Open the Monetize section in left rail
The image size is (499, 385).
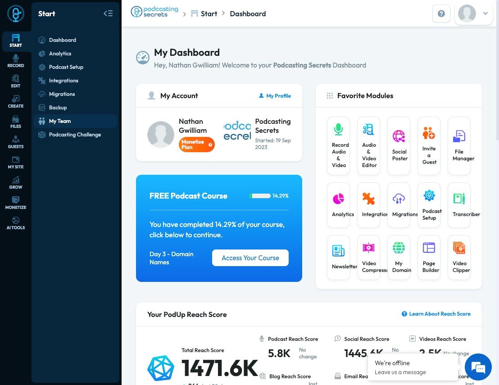[16, 203]
